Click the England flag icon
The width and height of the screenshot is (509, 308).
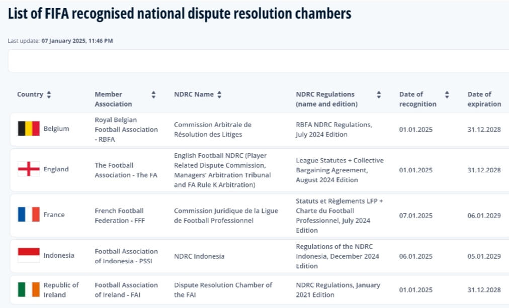pos(29,169)
